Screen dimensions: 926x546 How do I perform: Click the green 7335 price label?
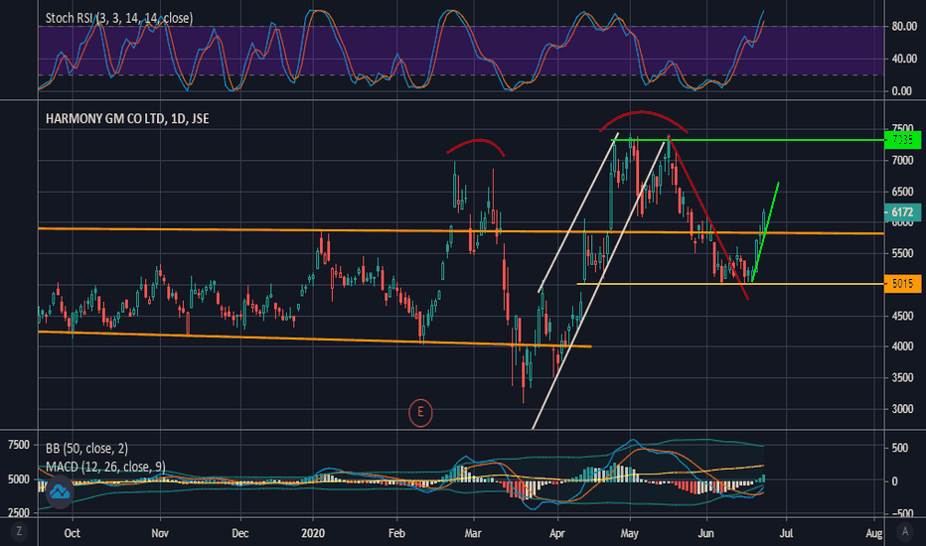pos(902,140)
